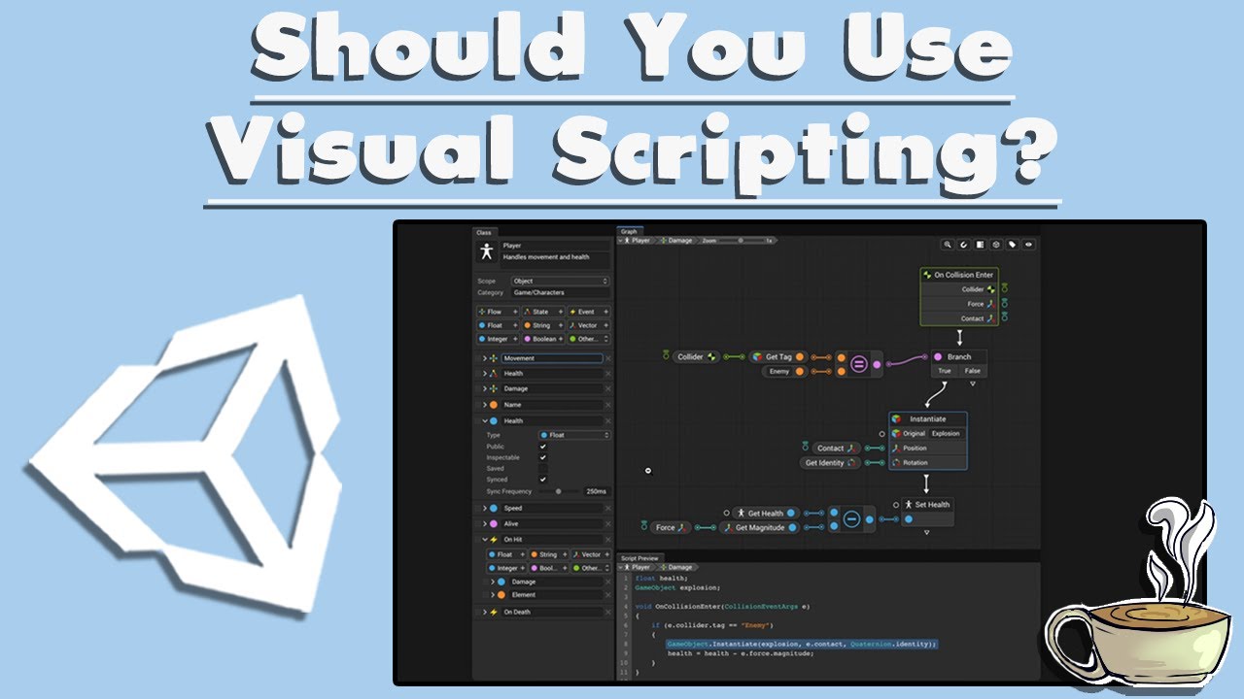The image size is (1244, 699).
Task: Toggle the Public checkbox off
Action: pyautogui.click(x=541, y=446)
